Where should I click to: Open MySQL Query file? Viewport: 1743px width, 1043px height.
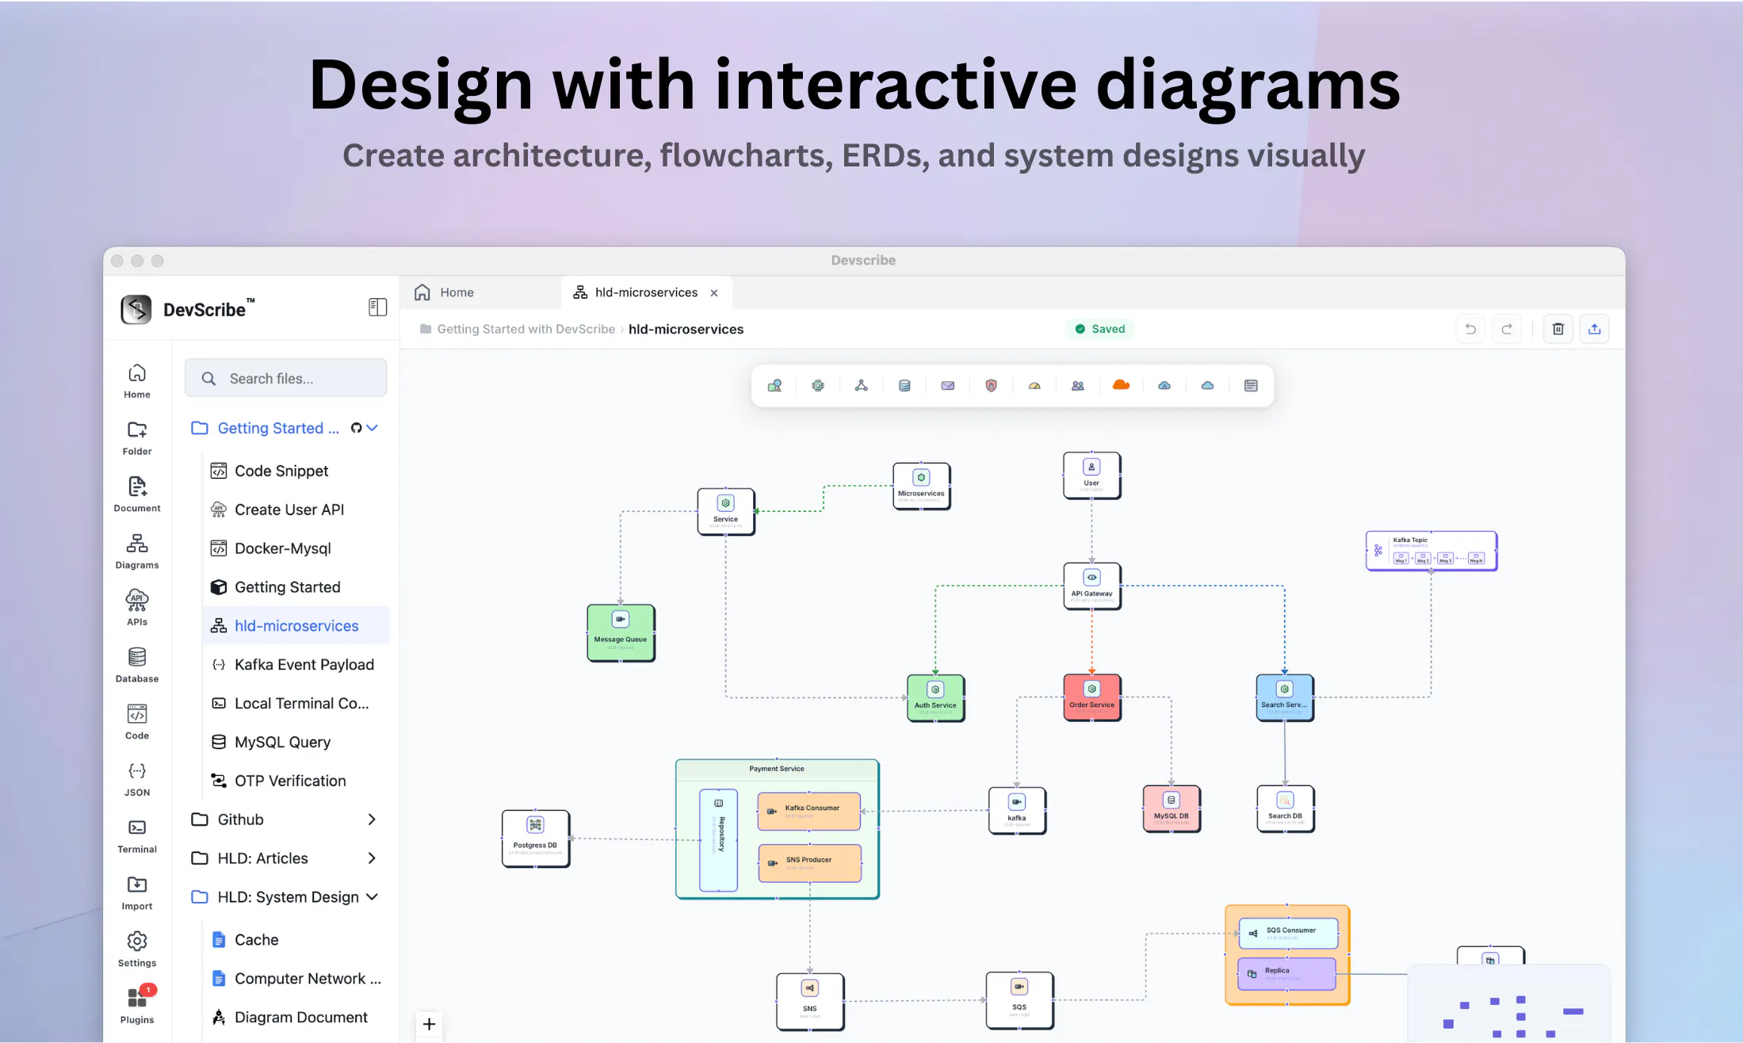point(296,743)
